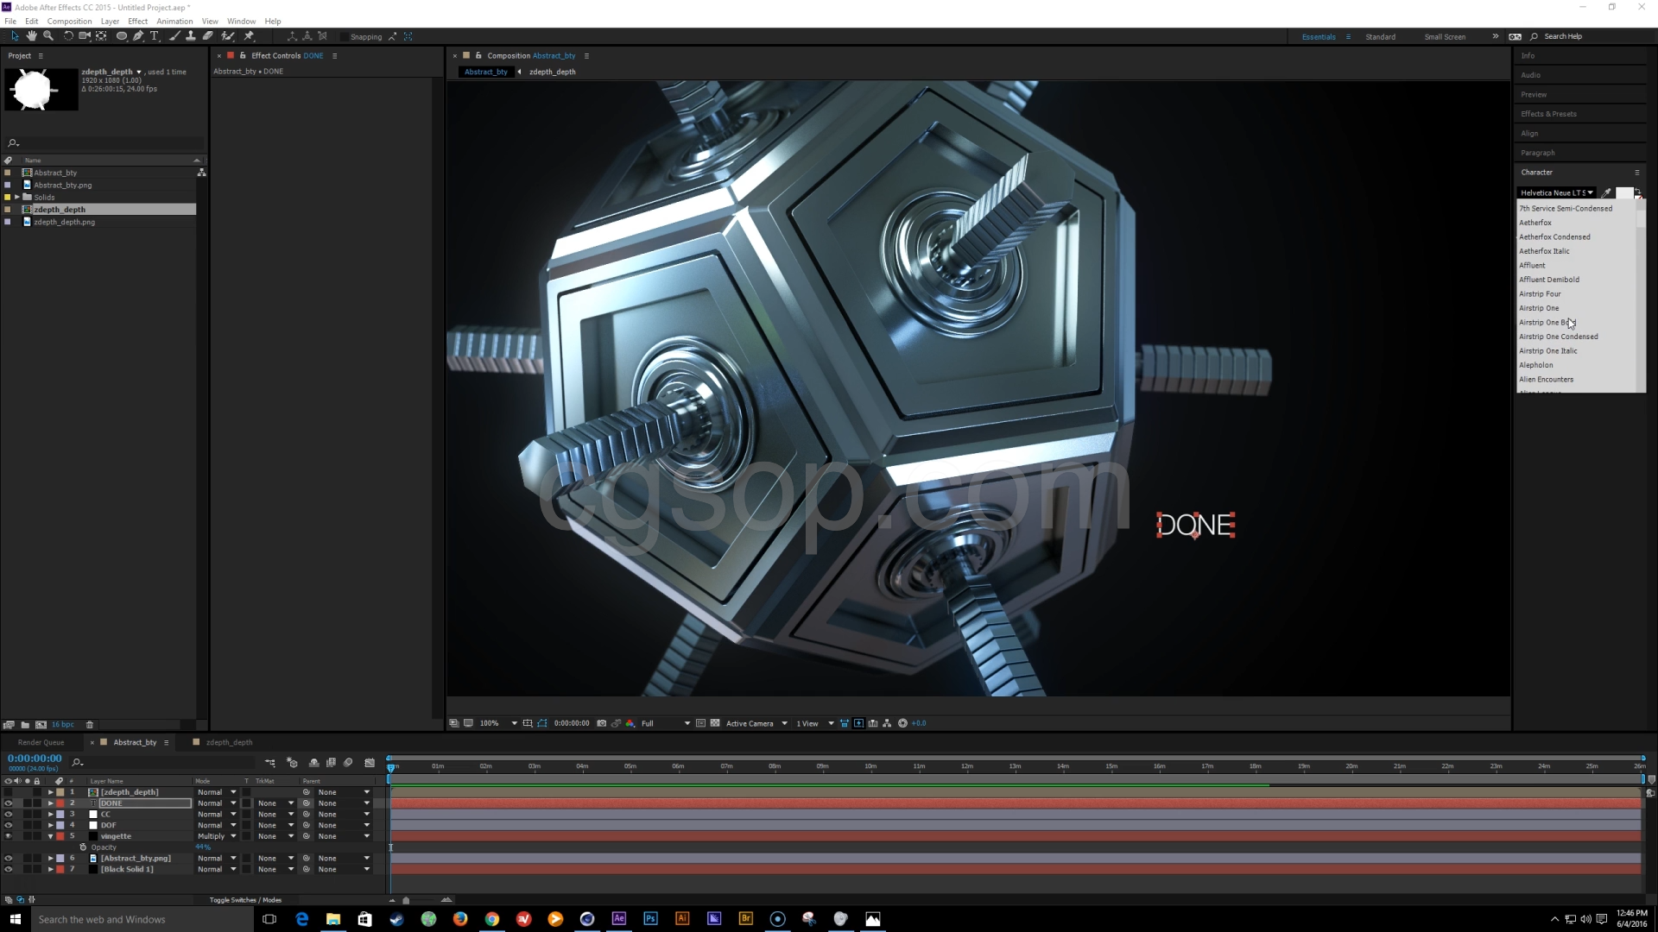Viewport: 1658px width, 932px height.
Task: Select the Puppet Pin tool
Action: pos(249,36)
